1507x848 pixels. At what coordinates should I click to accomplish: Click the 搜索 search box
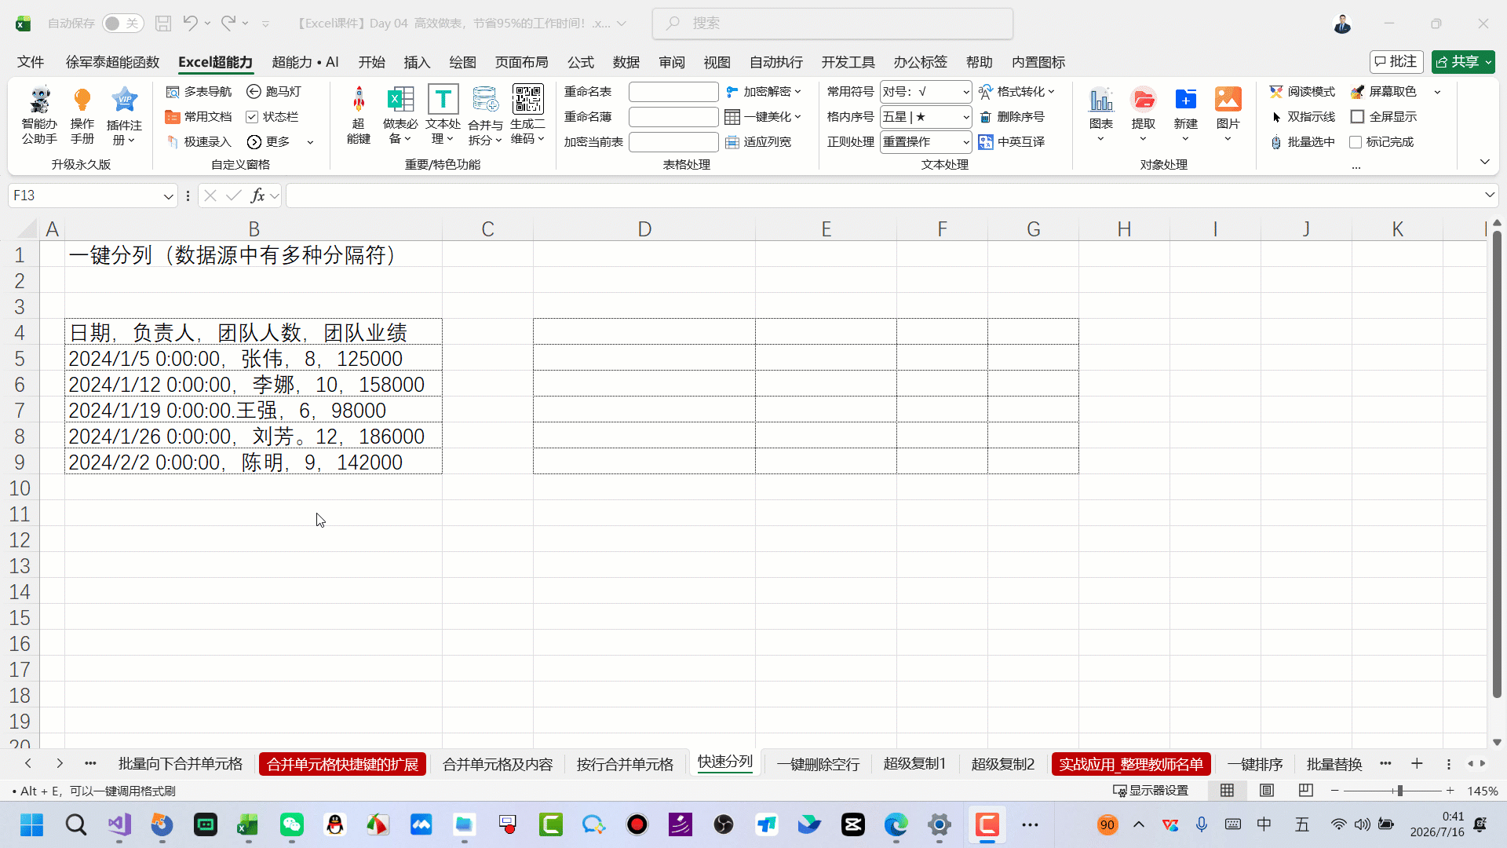click(x=833, y=24)
